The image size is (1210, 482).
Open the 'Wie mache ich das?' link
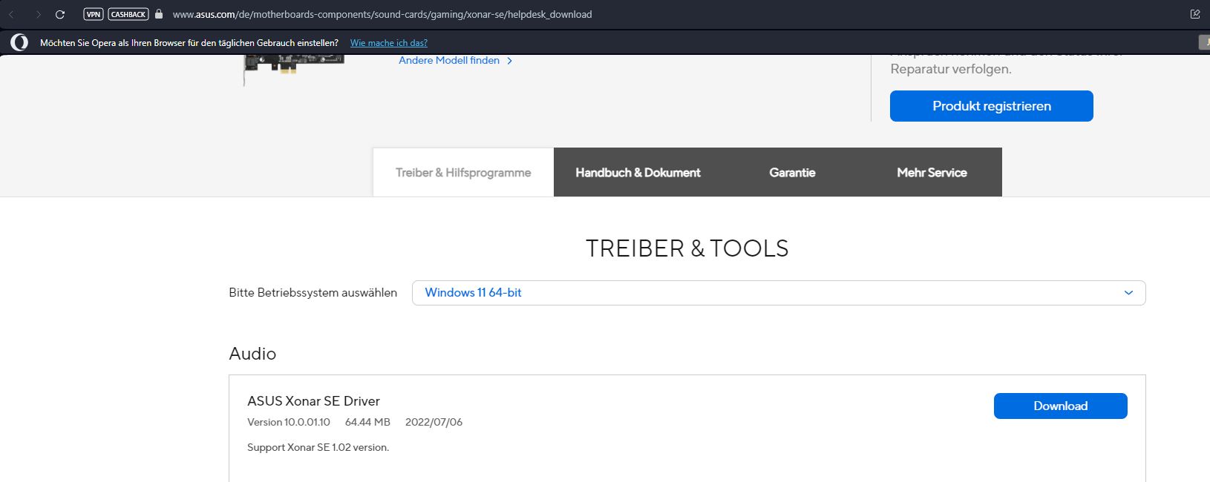(389, 43)
